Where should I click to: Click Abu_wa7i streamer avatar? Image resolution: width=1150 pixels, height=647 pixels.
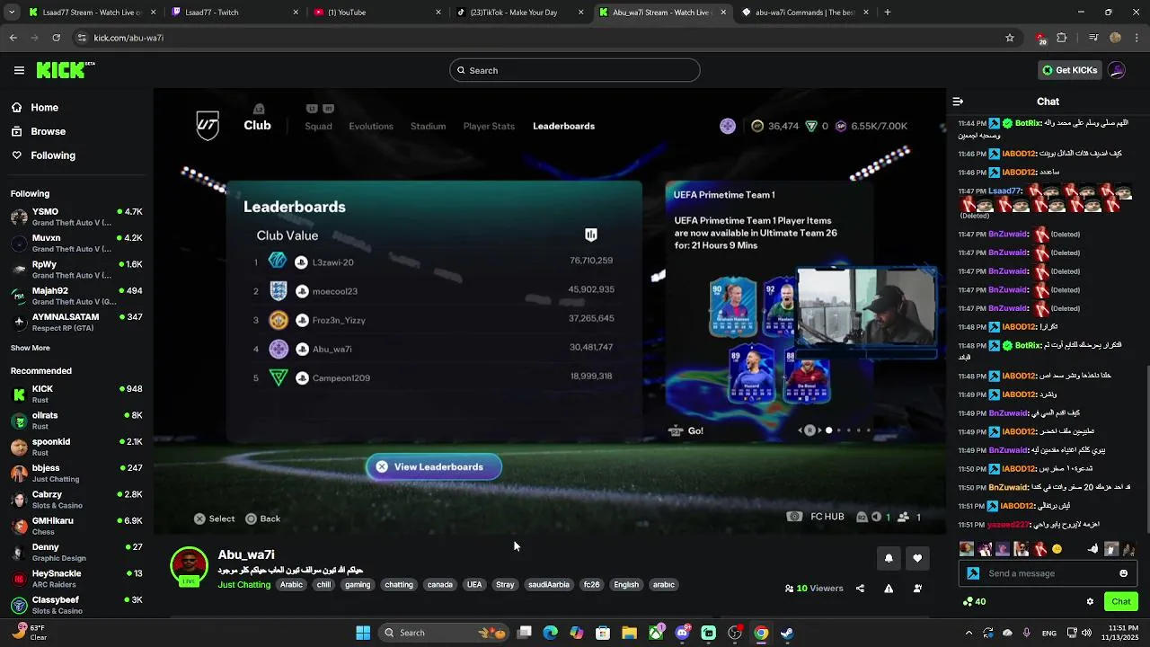[189, 566]
